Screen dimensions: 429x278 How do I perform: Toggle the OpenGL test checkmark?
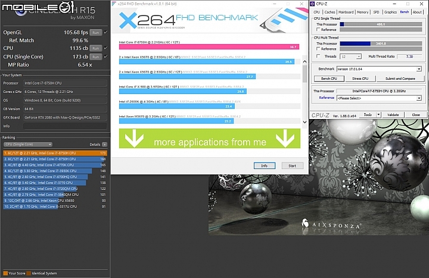tap(105, 32)
